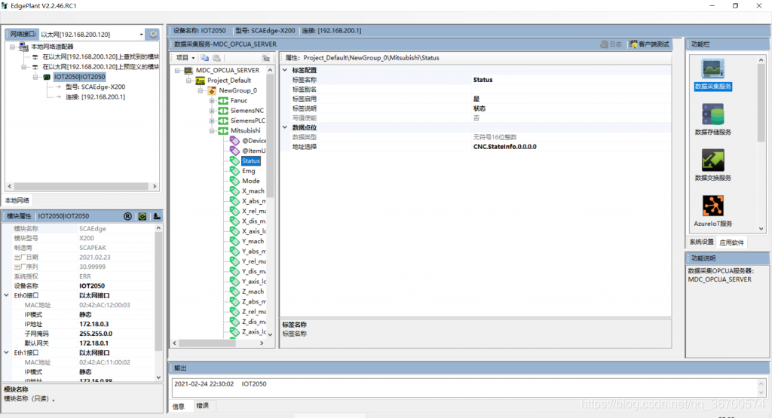
Task: Click the CNC.StateInfo.0.0.0.0 address value
Action: tap(504, 147)
